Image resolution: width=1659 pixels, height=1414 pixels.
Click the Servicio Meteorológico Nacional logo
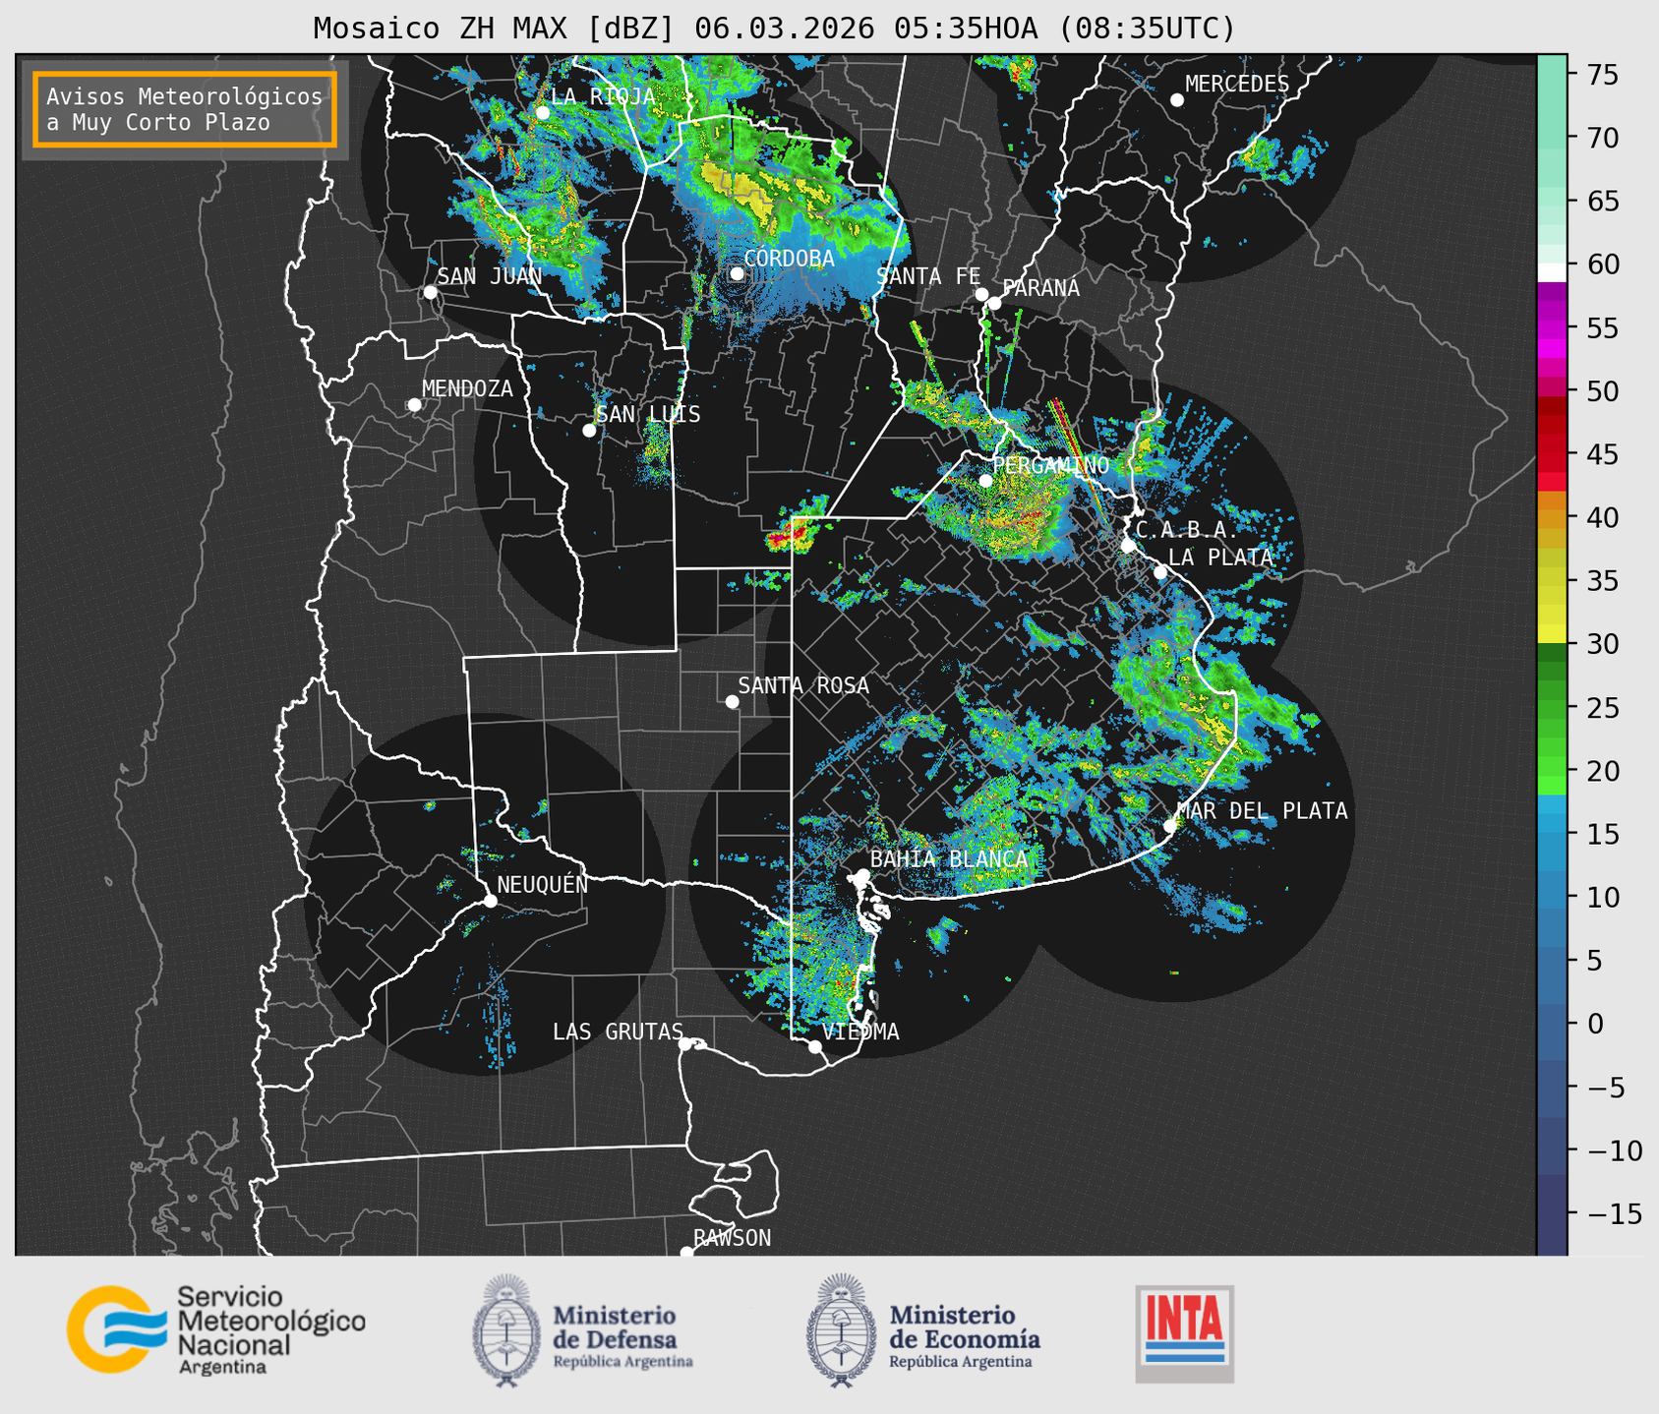(x=215, y=1329)
